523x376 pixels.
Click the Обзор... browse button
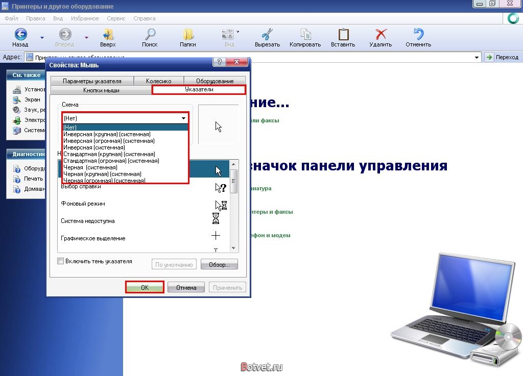click(219, 264)
